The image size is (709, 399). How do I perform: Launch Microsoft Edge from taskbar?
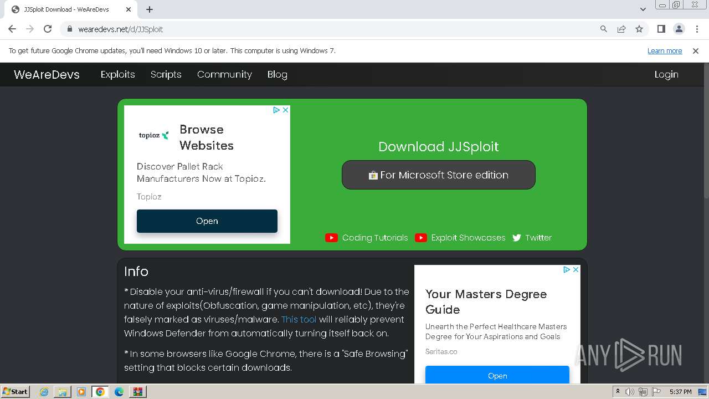click(119, 392)
